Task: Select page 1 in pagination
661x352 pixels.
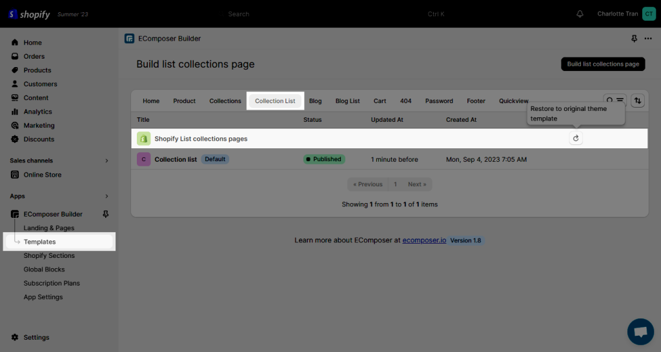Action: (x=396, y=184)
